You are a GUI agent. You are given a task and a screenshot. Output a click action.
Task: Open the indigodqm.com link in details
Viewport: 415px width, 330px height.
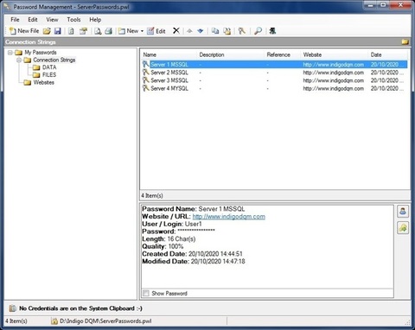tap(229, 217)
